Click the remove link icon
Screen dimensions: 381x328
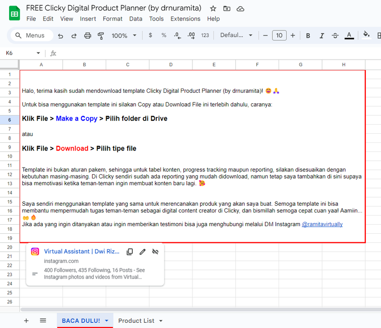pyautogui.click(x=155, y=252)
